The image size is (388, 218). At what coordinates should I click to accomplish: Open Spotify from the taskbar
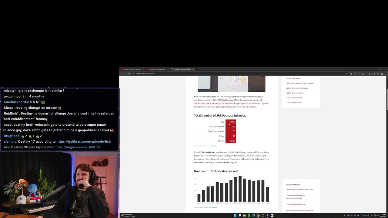(249, 216)
